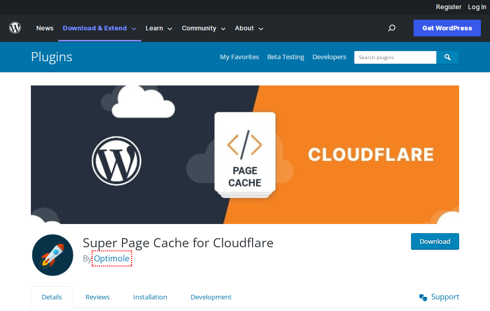Switch to the Reviews tab

tap(98, 297)
